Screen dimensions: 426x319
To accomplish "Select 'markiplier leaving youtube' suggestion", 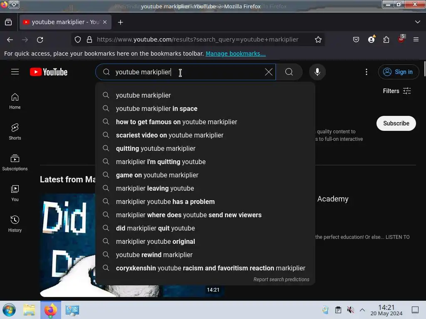I will click(205, 188).
